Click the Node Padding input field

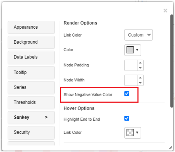tap(131, 66)
